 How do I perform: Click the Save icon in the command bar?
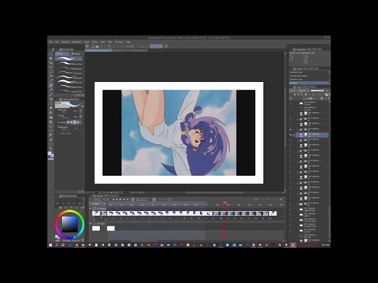coord(101,46)
